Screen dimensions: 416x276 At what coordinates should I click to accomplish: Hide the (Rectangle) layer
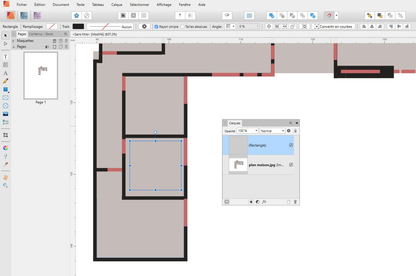291,145
